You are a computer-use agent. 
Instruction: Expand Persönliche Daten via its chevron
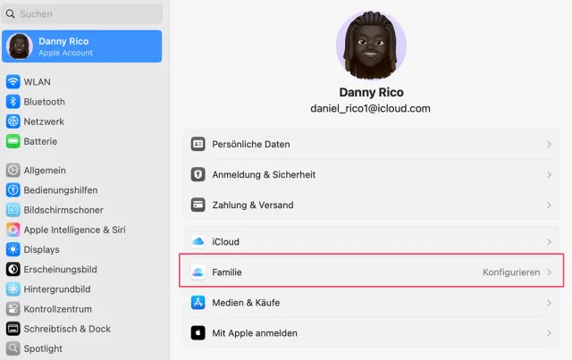[549, 145]
